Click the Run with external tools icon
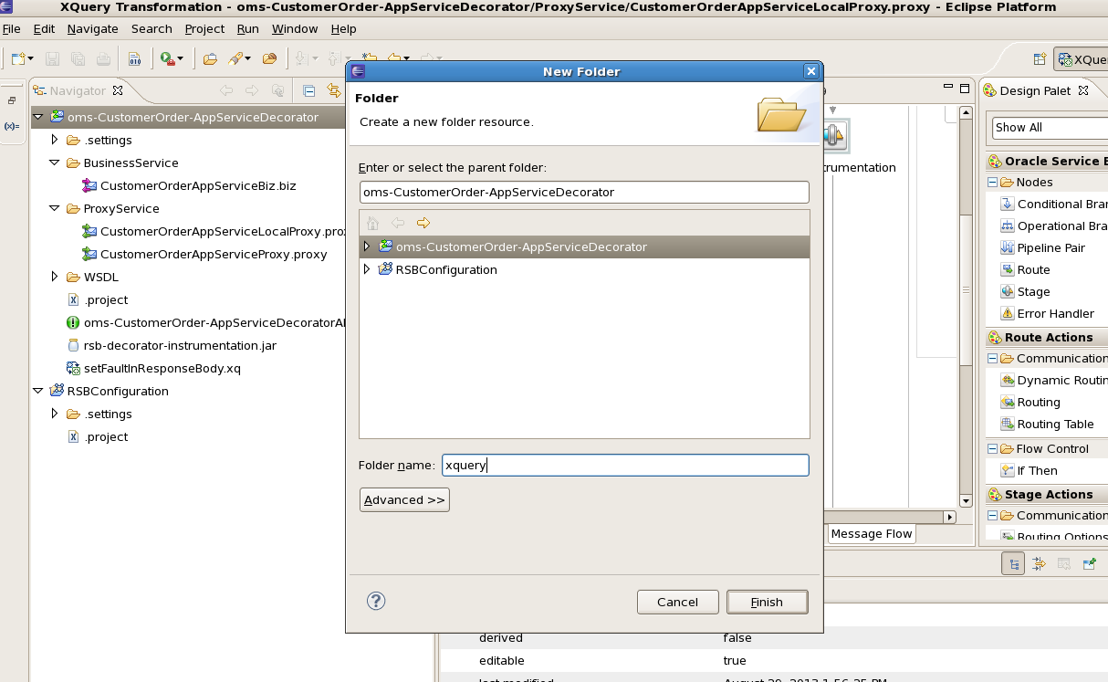 167,59
